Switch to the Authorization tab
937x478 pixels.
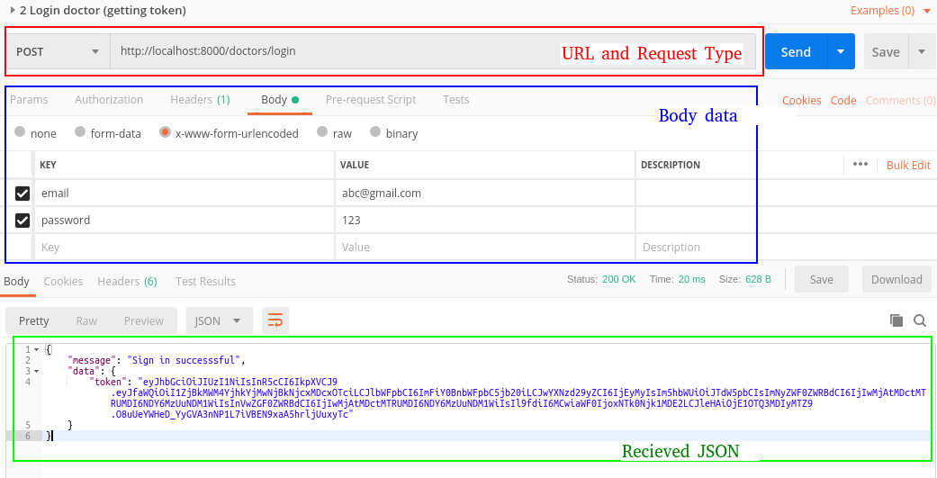109,100
